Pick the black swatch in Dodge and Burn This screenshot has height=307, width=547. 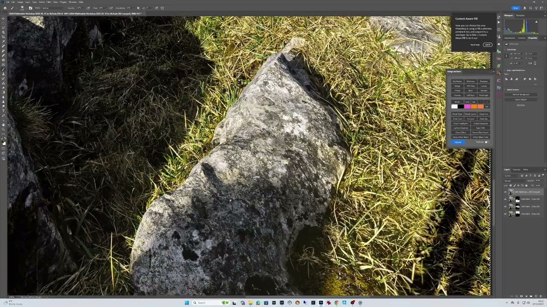(x=461, y=107)
